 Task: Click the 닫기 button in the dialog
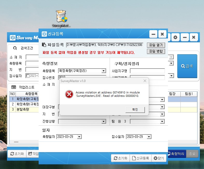(159, 158)
